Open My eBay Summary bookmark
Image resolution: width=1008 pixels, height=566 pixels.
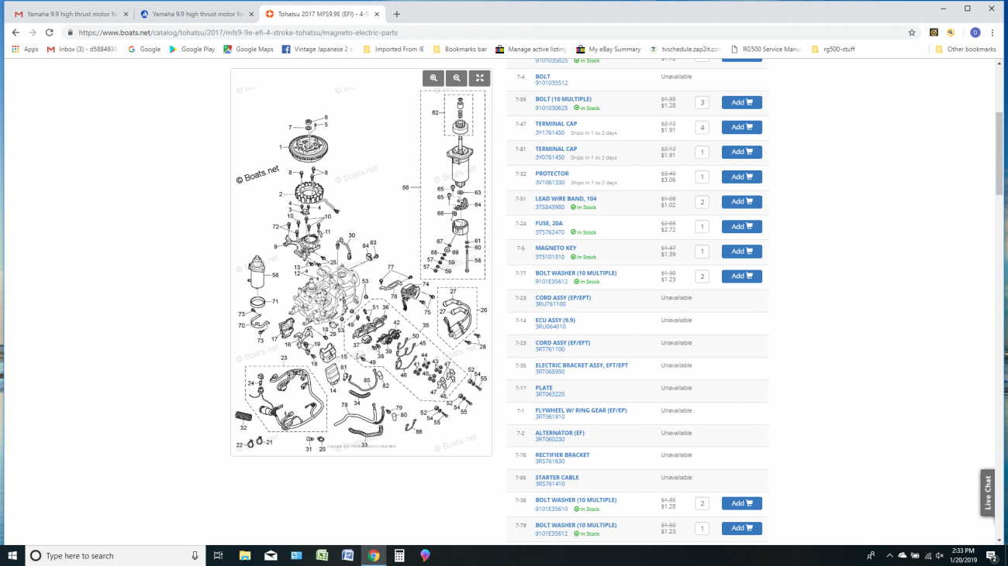pos(609,49)
